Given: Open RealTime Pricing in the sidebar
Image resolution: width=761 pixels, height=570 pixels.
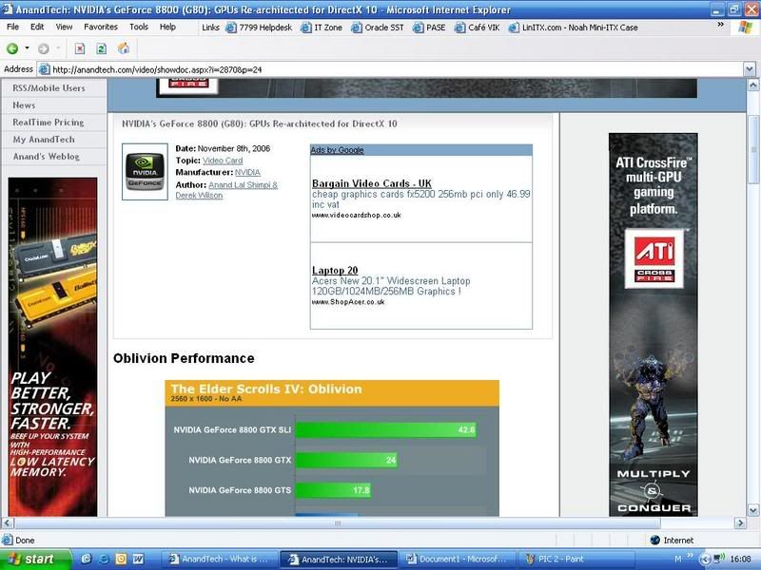Looking at the screenshot, I should click(x=49, y=123).
